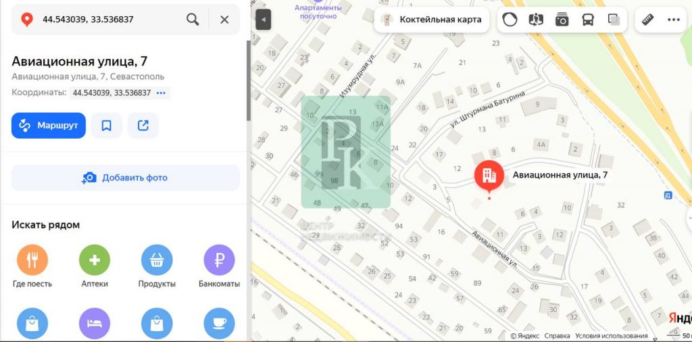Toggle the traffic layer circle icon

click(x=510, y=20)
